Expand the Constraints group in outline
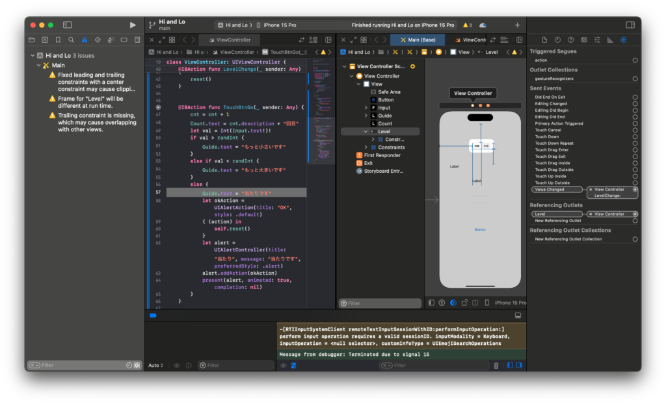 pyautogui.click(x=366, y=147)
